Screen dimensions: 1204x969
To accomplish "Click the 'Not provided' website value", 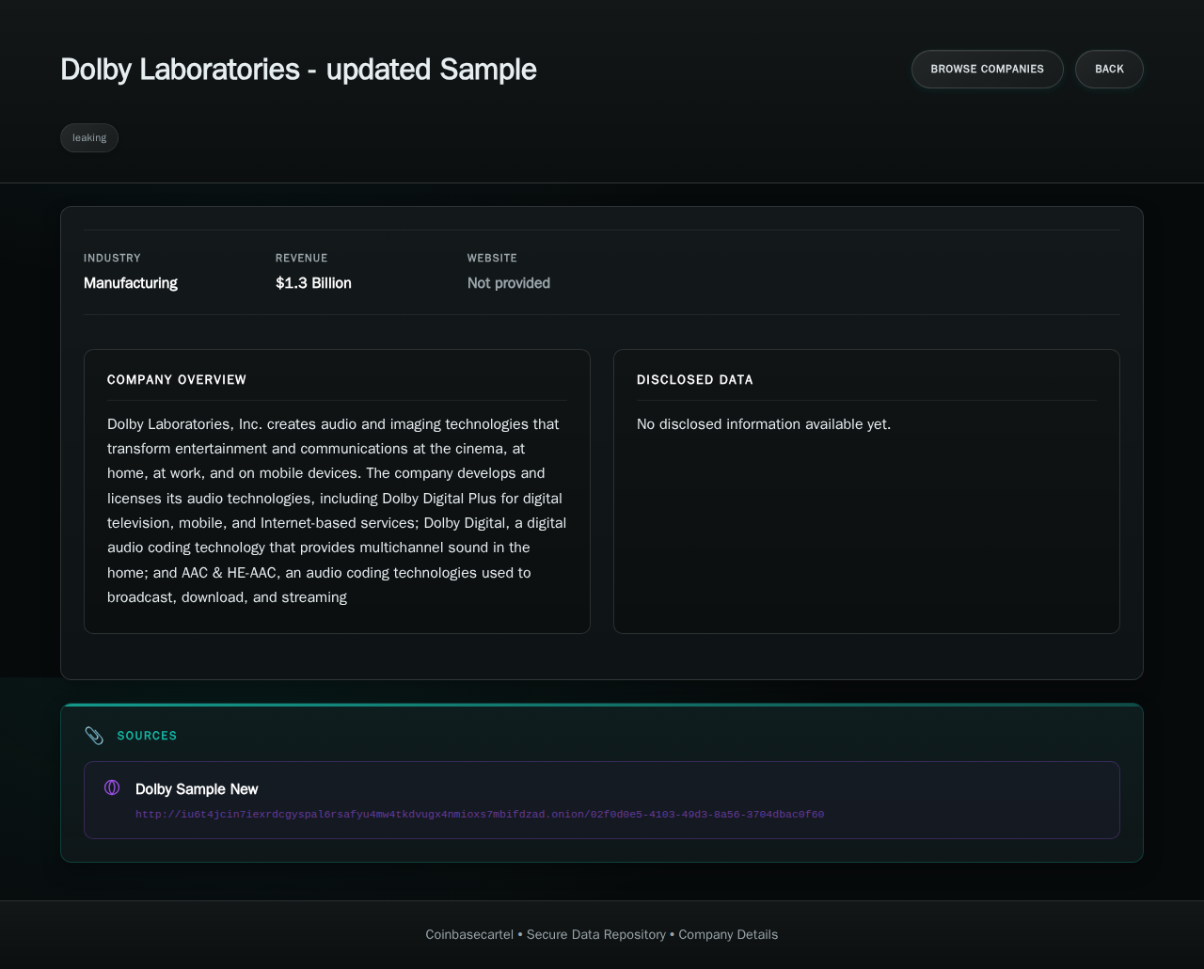I will (x=509, y=283).
